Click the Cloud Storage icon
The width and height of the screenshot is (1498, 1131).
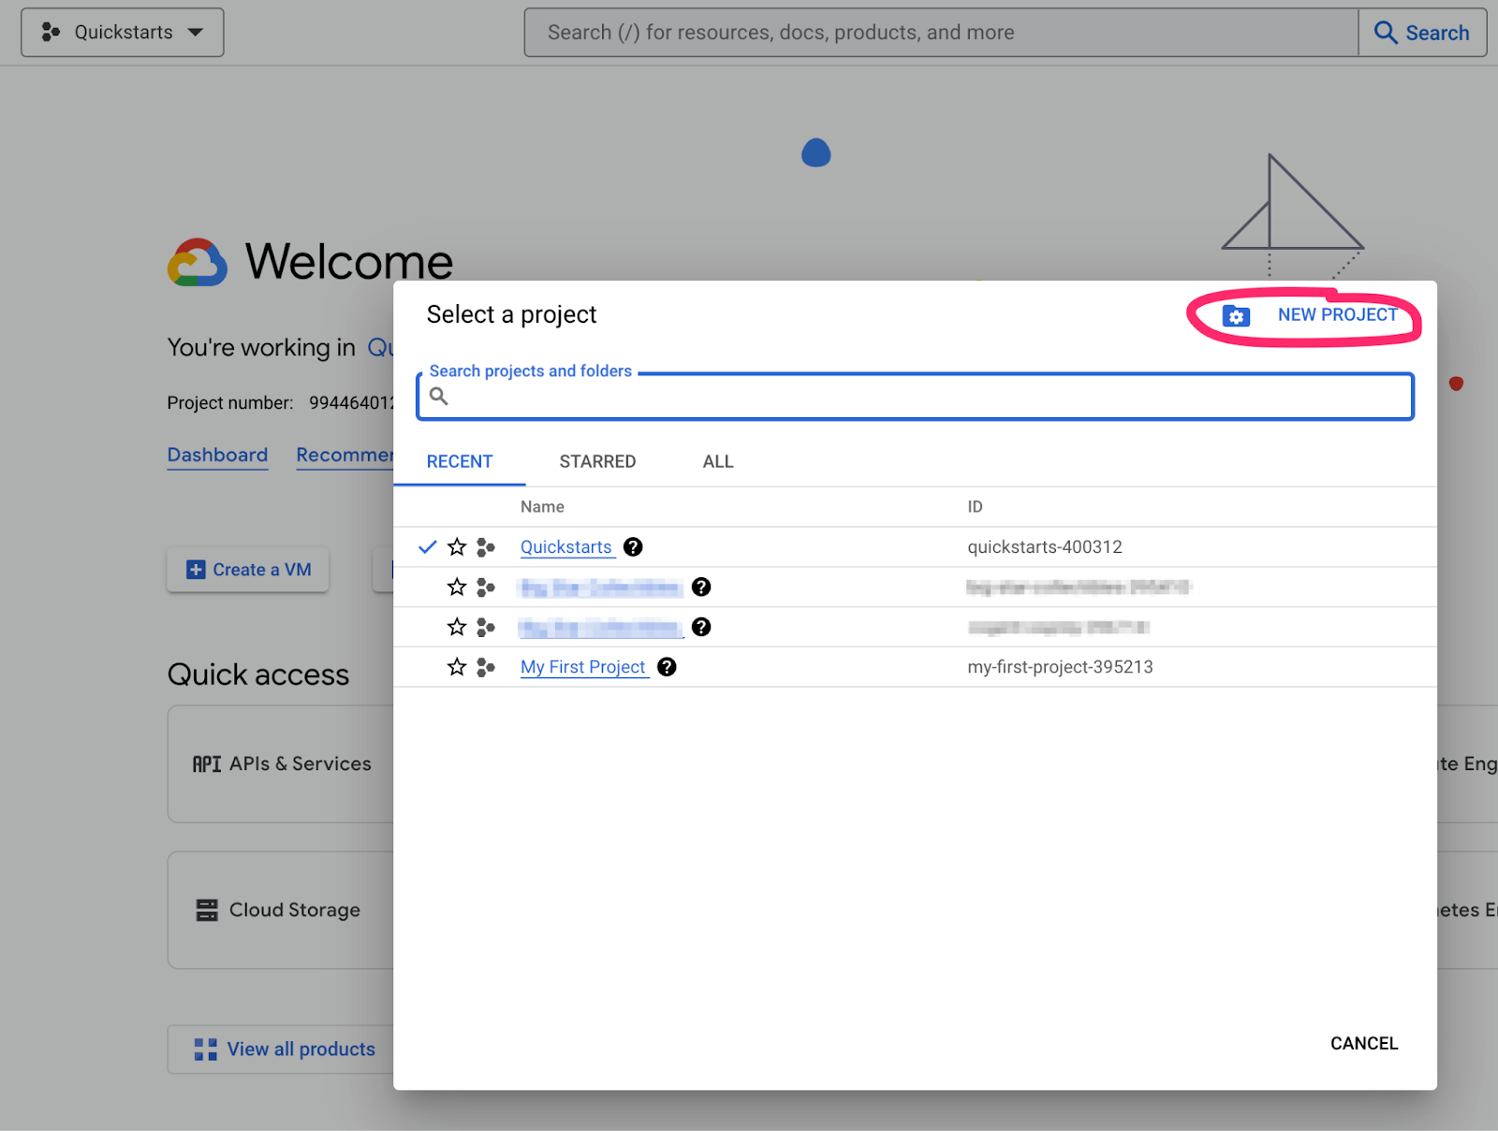(207, 909)
